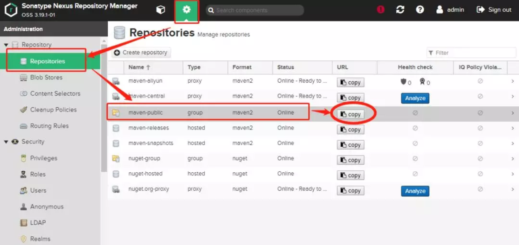Click maven-releases hosted repository icon

pos(116,128)
